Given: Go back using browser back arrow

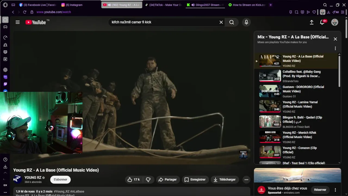Looking at the screenshot, I should 13,12.
